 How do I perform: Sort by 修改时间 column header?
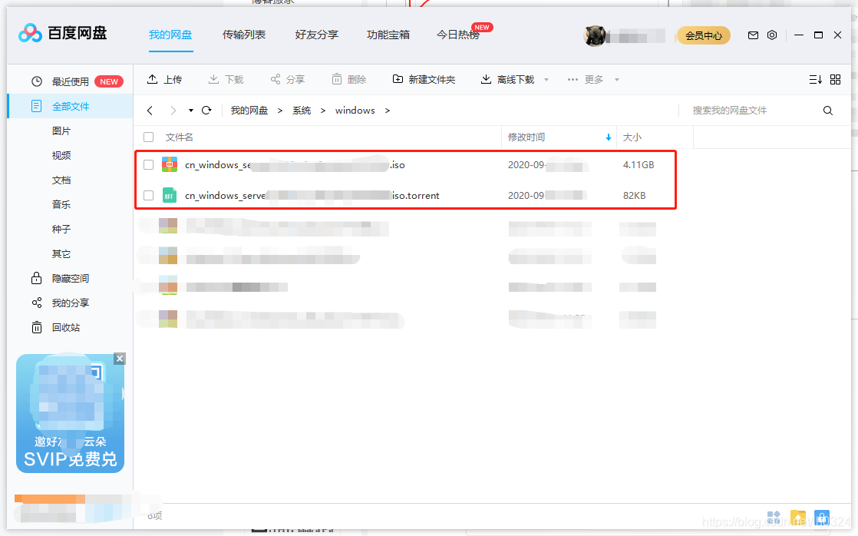[526, 137]
